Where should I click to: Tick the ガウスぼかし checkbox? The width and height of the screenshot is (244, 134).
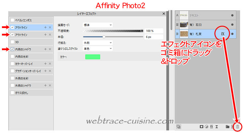[12, 93]
